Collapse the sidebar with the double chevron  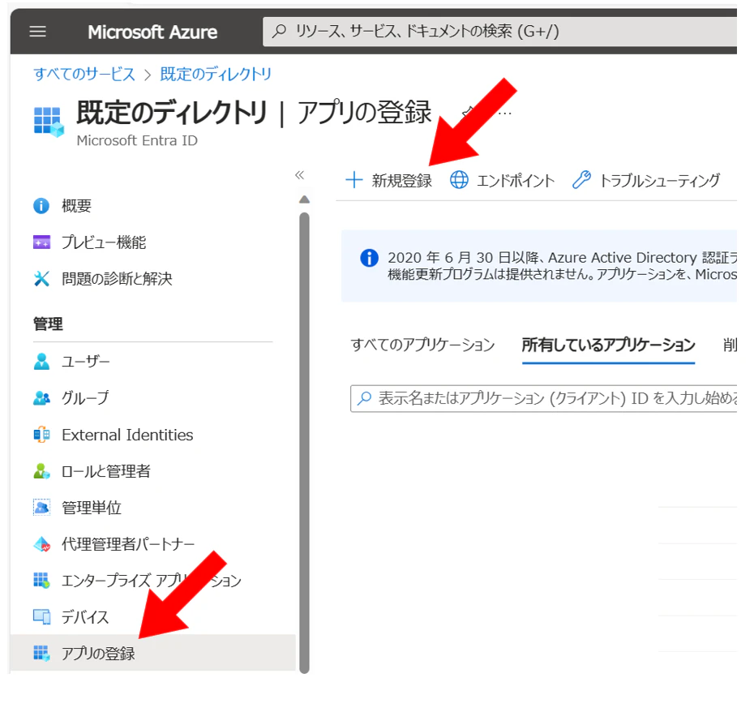click(300, 174)
